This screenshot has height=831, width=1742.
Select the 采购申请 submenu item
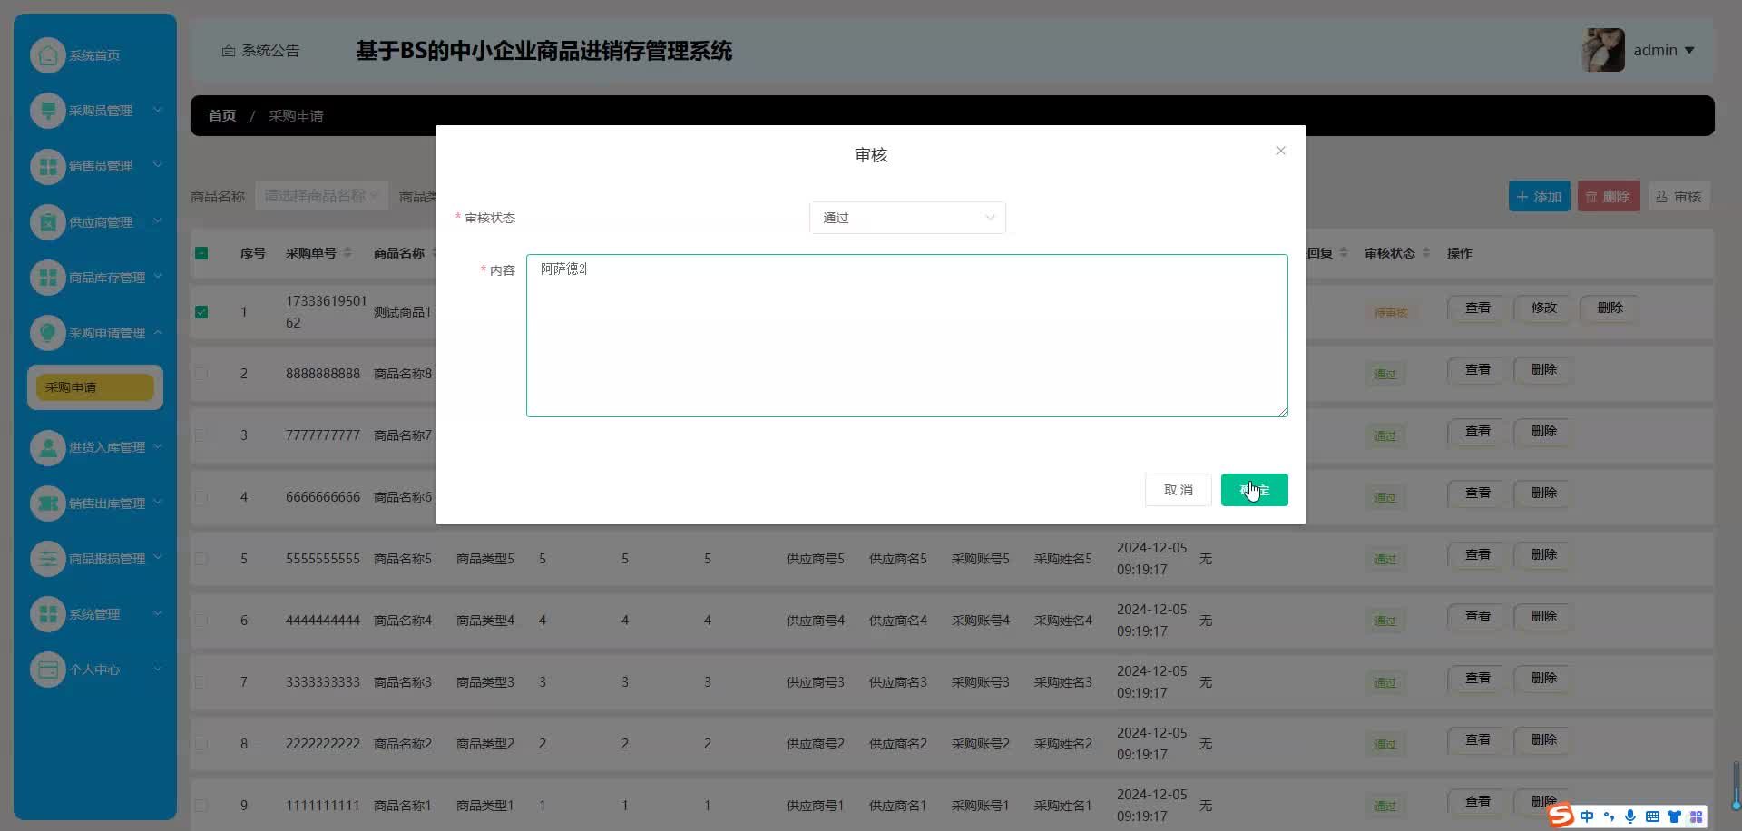pyautogui.click(x=94, y=387)
